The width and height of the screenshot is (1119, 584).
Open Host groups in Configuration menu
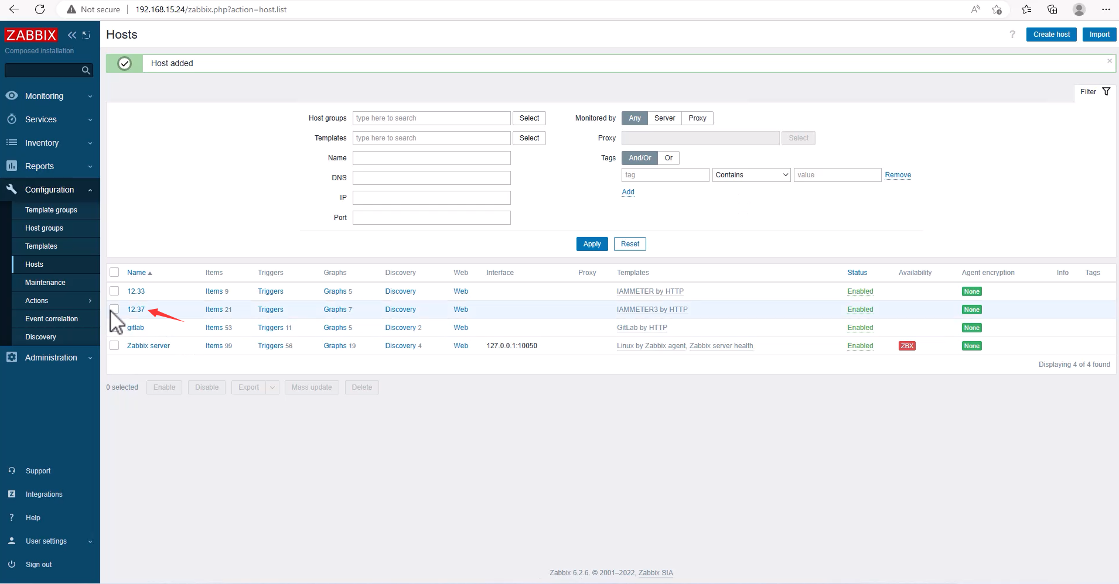tap(44, 228)
